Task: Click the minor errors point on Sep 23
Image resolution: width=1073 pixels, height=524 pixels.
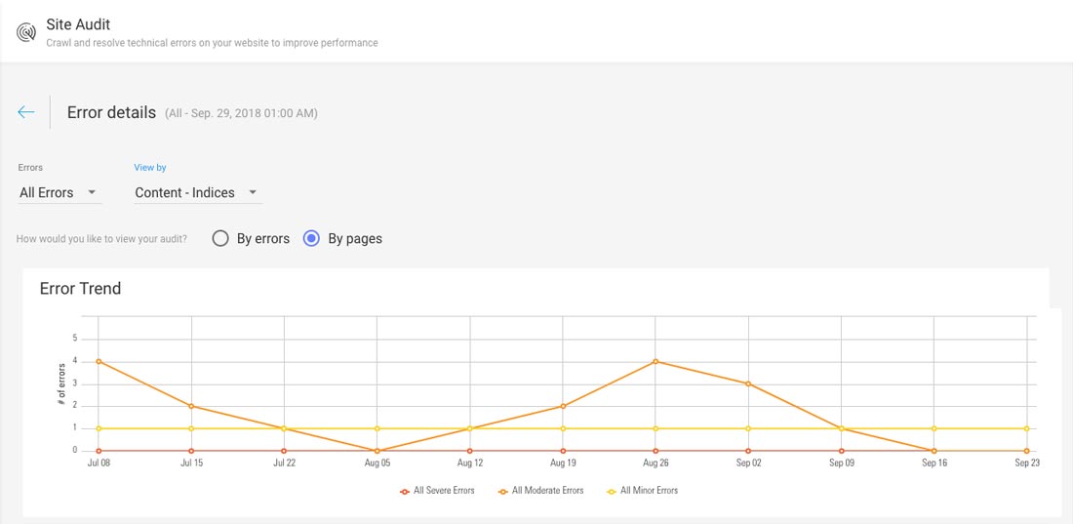Action: tap(1026, 428)
